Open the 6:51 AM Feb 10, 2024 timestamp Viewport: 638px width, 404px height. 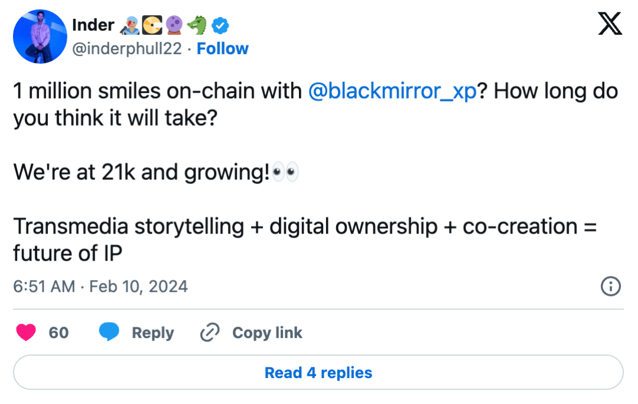(100, 287)
